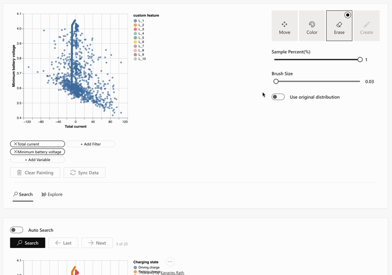Image resolution: width=392 pixels, height=275 pixels.
Task: Click the L_1 legend color swatch
Action: tap(136, 21)
